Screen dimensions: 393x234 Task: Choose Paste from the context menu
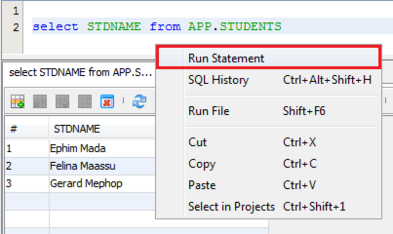(x=202, y=185)
